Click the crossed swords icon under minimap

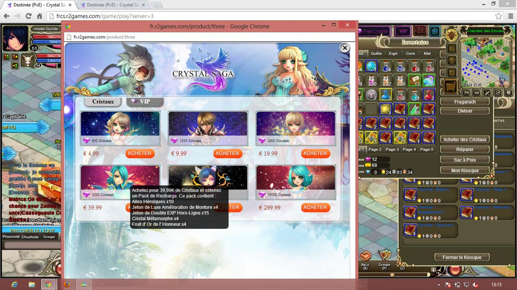487,92
